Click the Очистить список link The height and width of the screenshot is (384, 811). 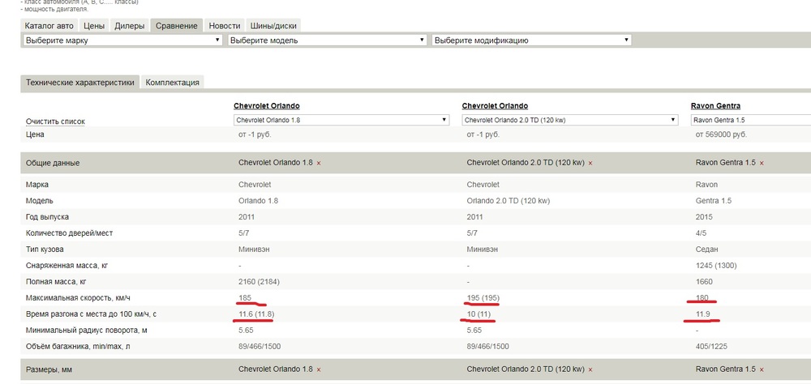pyautogui.click(x=55, y=122)
